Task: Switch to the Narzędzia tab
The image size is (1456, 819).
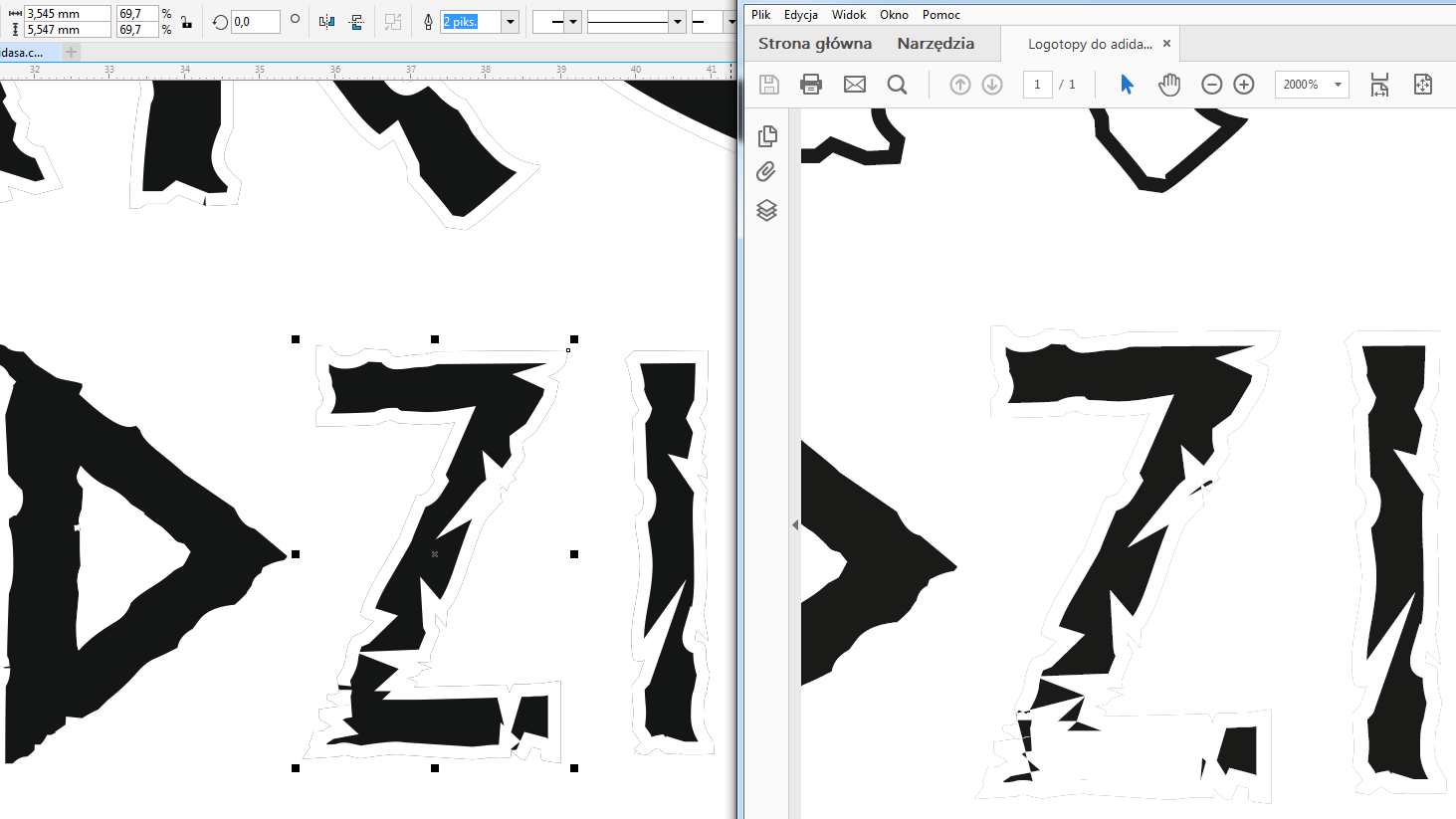Action: (936, 44)
